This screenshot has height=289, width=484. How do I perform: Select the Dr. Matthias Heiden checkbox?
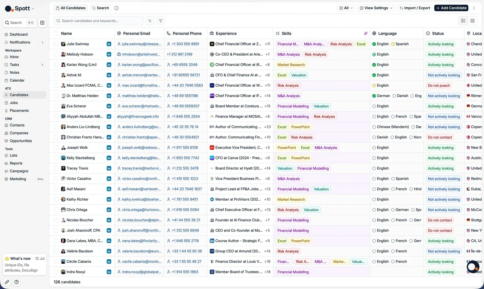click(56, 96)
